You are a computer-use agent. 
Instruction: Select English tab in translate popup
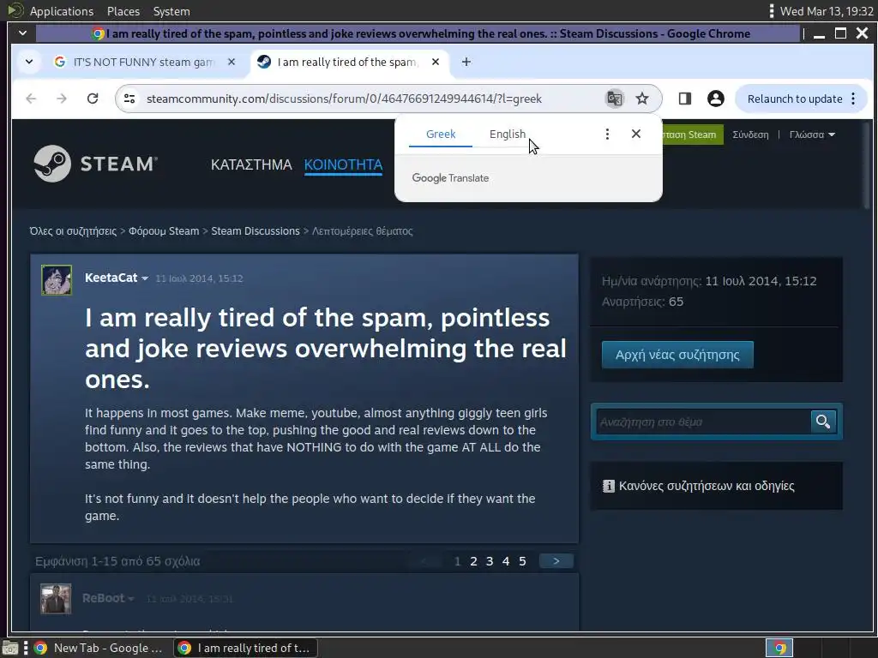point(508,134)
